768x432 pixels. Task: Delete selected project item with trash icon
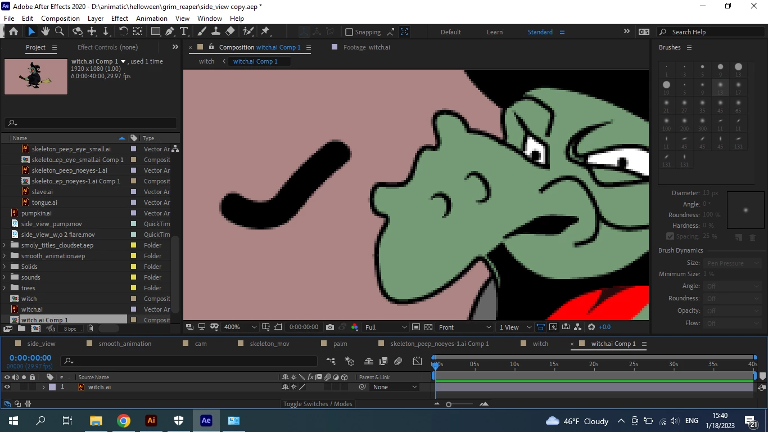pyautogui.click(x=90, y=328)
